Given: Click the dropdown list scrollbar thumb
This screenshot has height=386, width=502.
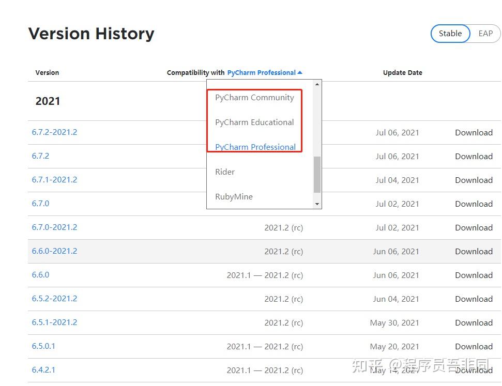Looking at the screenshot, I should 317,174.
